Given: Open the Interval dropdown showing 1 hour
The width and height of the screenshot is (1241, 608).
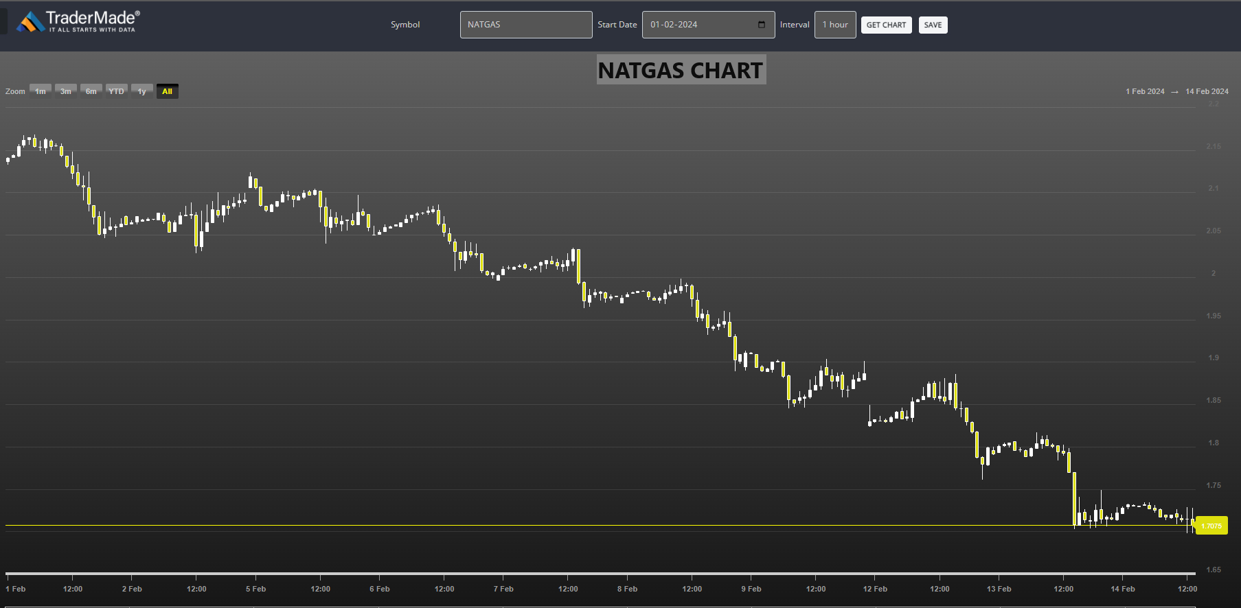Looking at the screenshot, I should coord(835,25).
